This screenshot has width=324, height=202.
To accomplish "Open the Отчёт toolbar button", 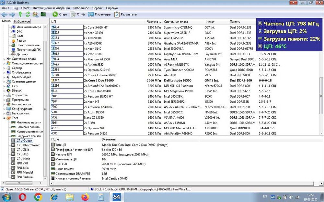I will tap(77, 15).
